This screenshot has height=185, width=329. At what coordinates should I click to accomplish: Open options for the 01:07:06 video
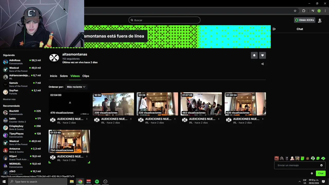219,119
